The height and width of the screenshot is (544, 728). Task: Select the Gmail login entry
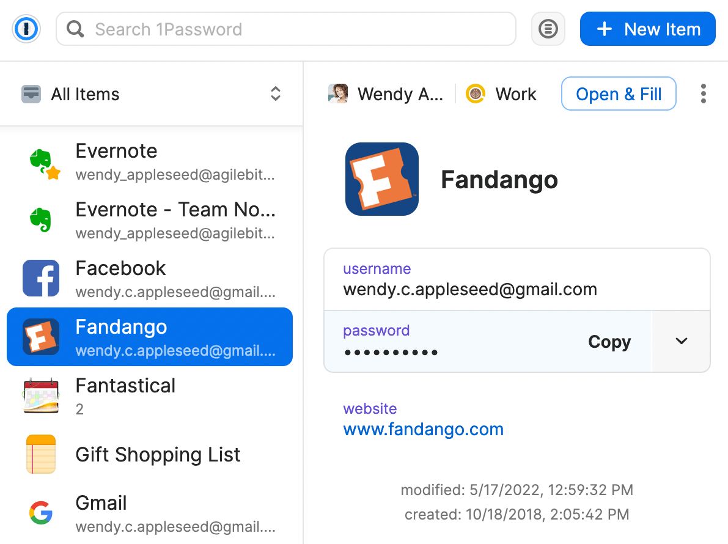point(150,513)
